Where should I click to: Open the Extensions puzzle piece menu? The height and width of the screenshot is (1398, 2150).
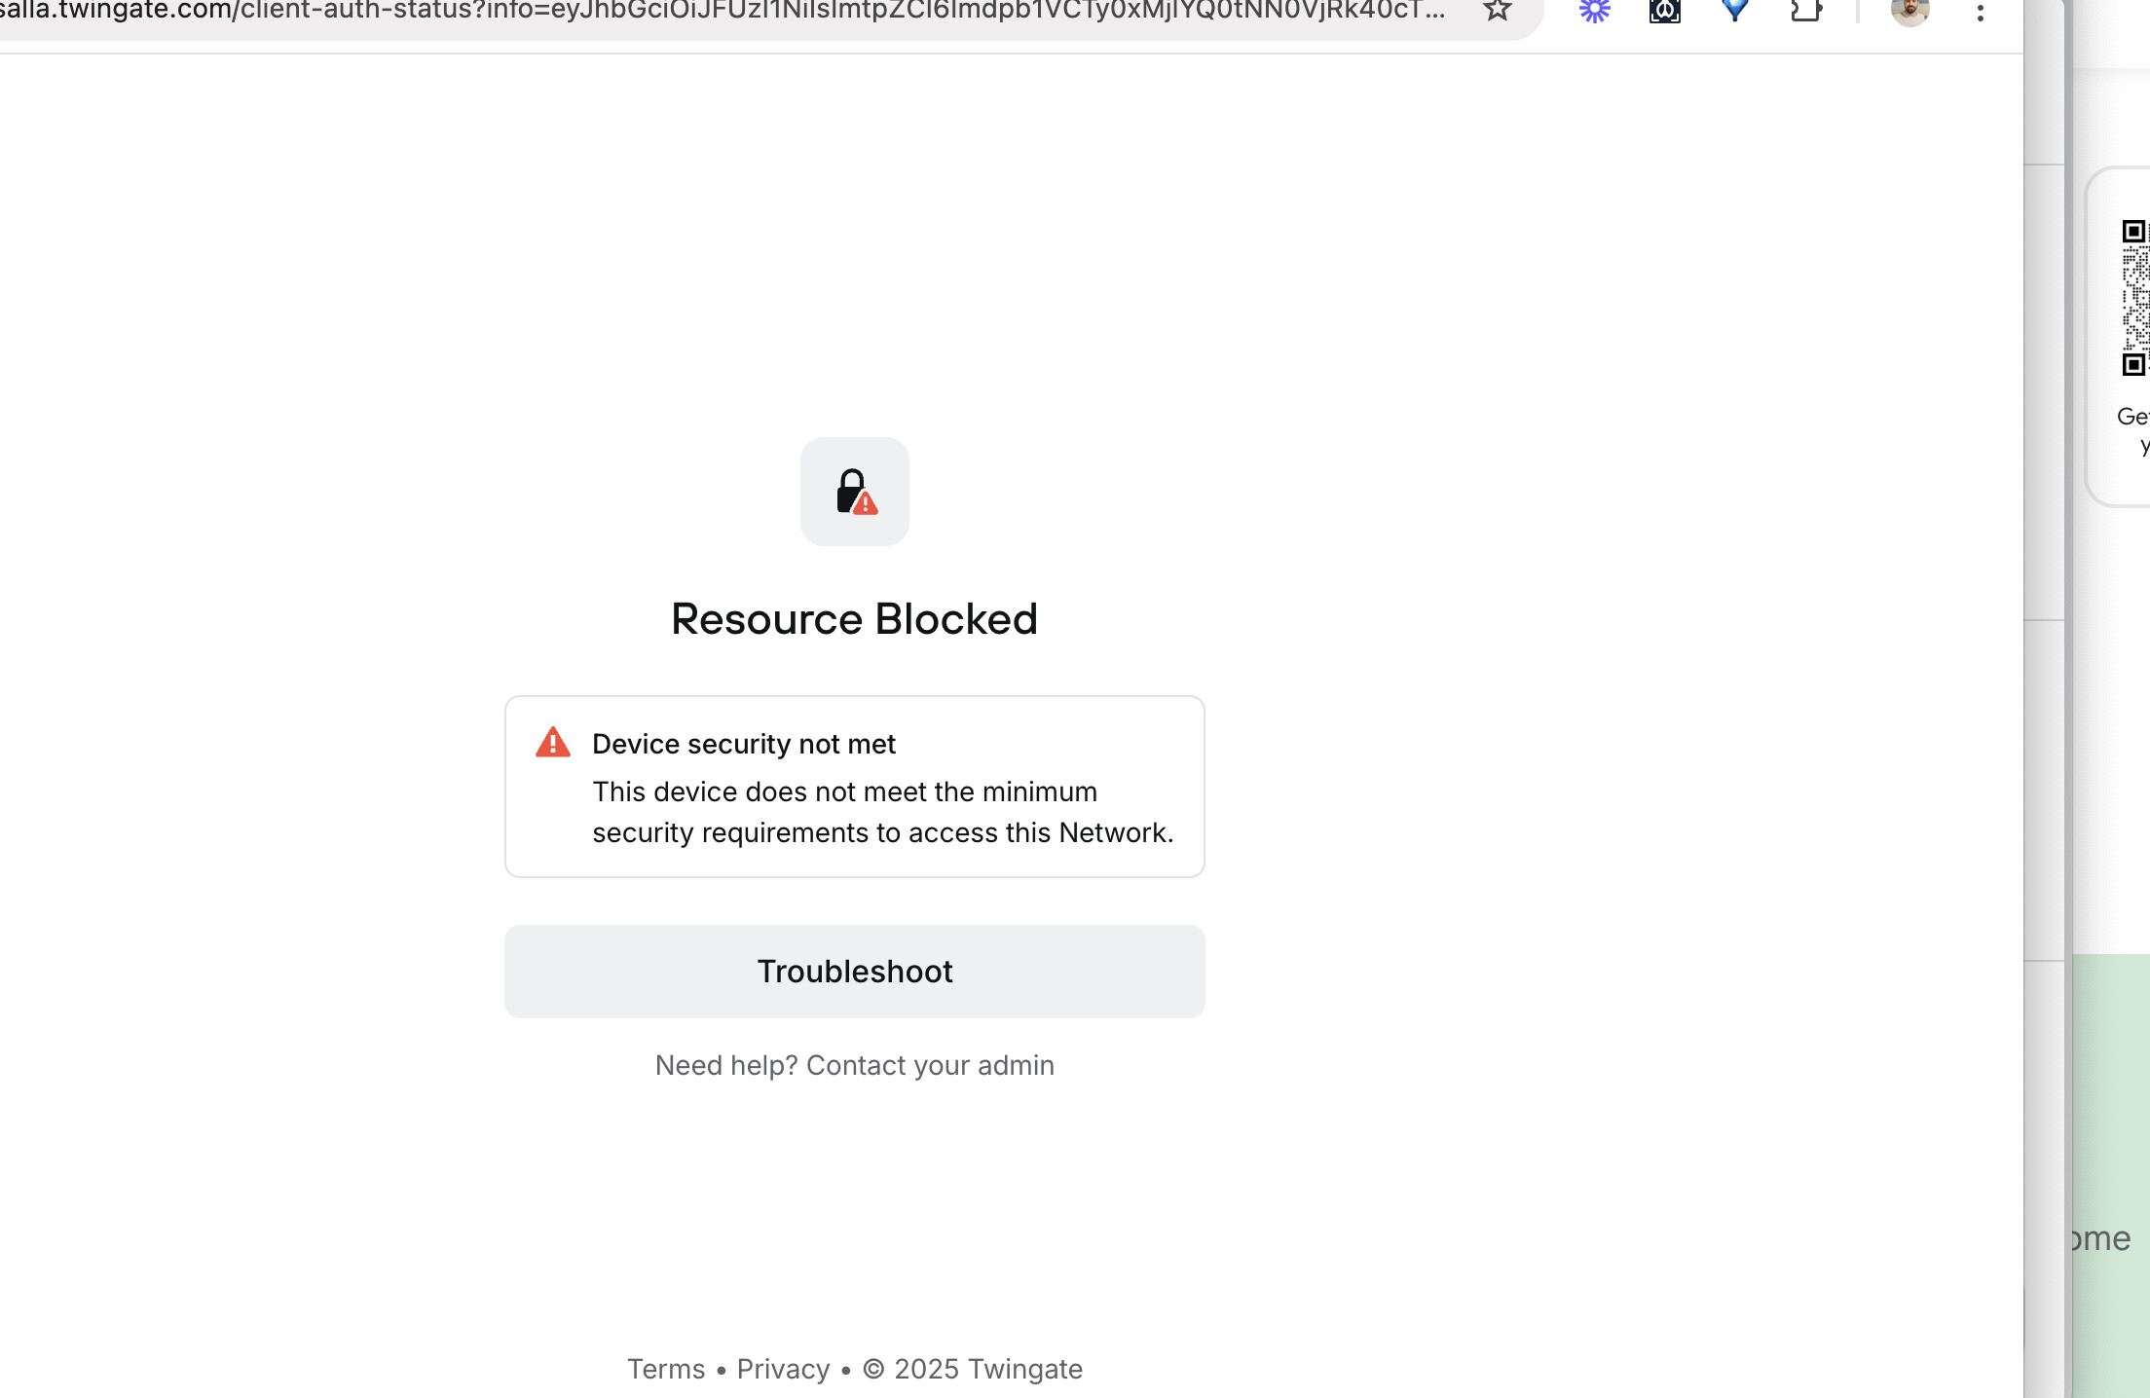[1805, 11]
